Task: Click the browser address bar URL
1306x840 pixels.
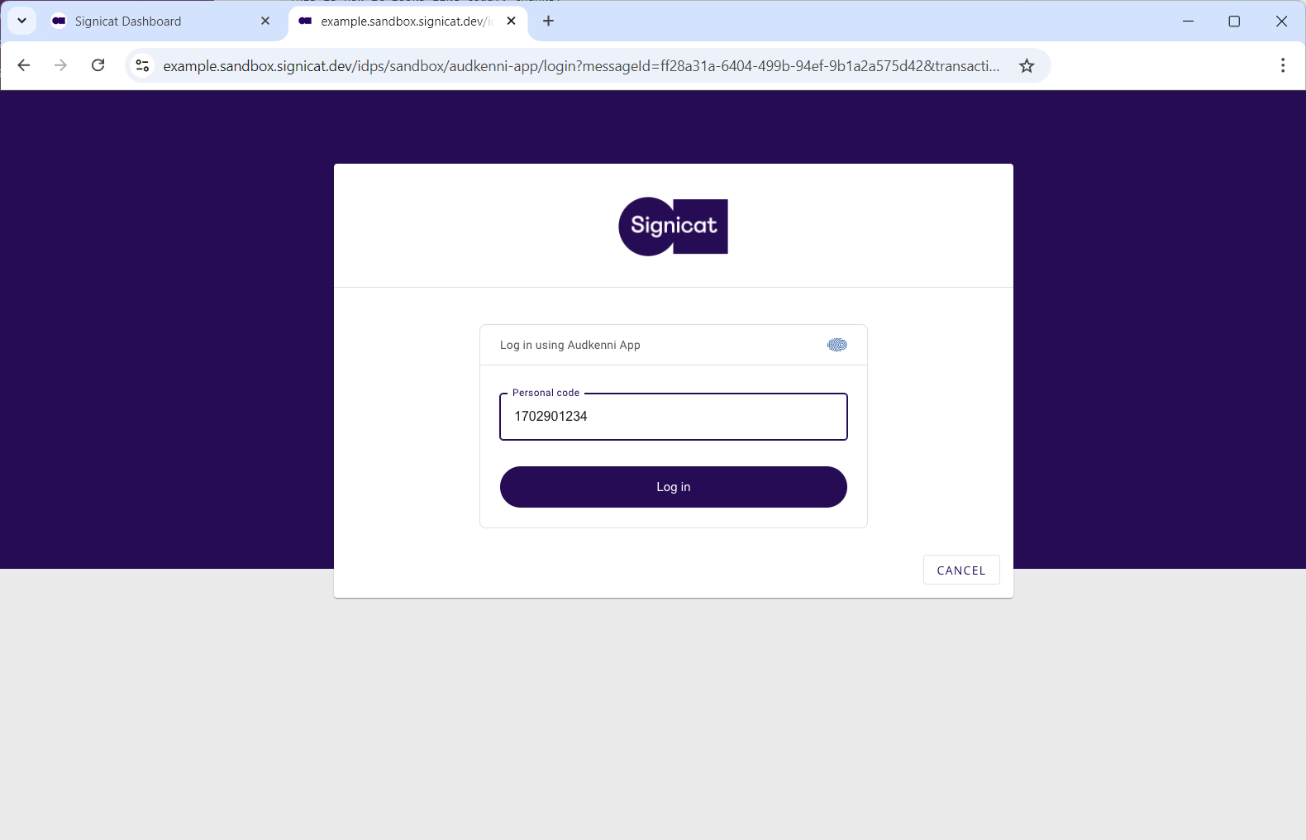Action: pos(581,65)
